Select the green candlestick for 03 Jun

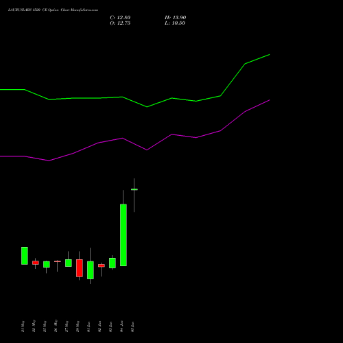click(x=113, y=263)
